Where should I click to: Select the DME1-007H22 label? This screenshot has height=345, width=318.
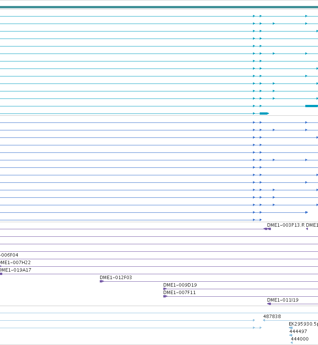(15, 263)
